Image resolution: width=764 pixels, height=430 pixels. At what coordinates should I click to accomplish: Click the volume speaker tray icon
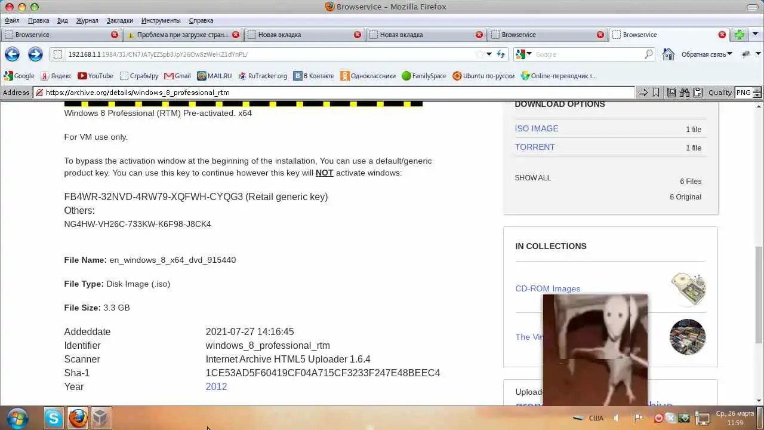617,418
